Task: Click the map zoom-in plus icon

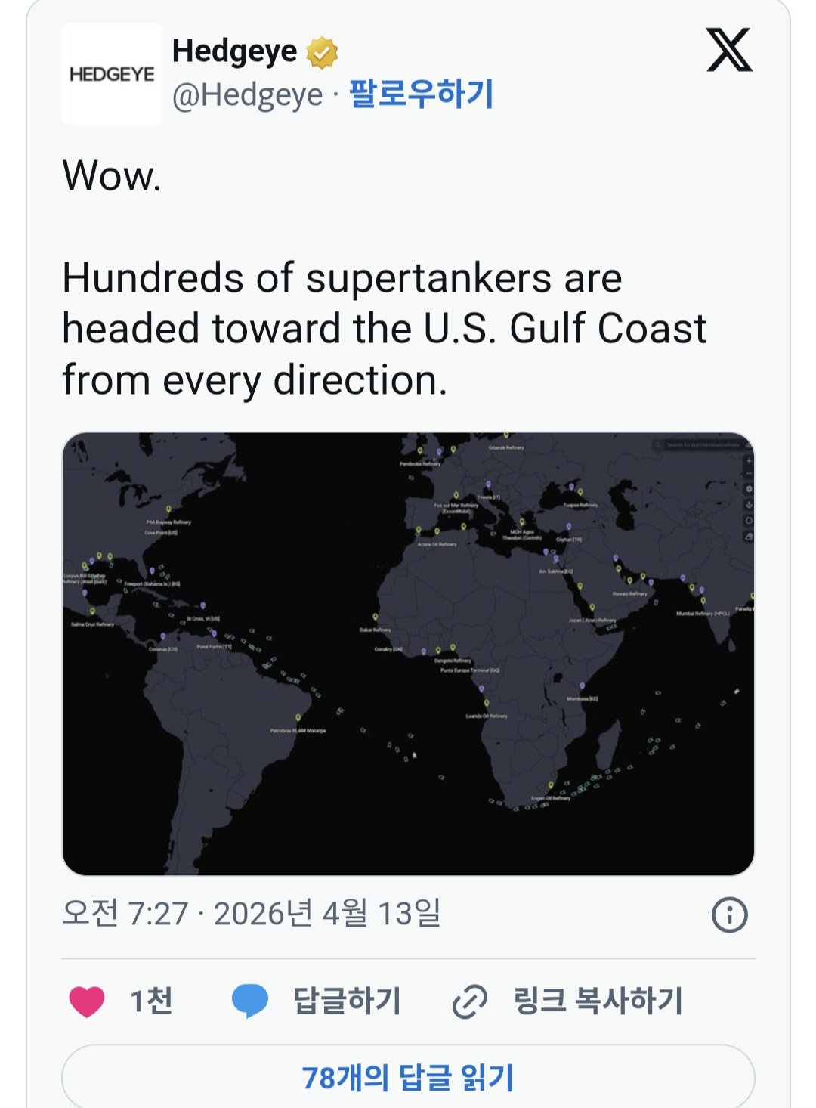Action: coord(749,460)
